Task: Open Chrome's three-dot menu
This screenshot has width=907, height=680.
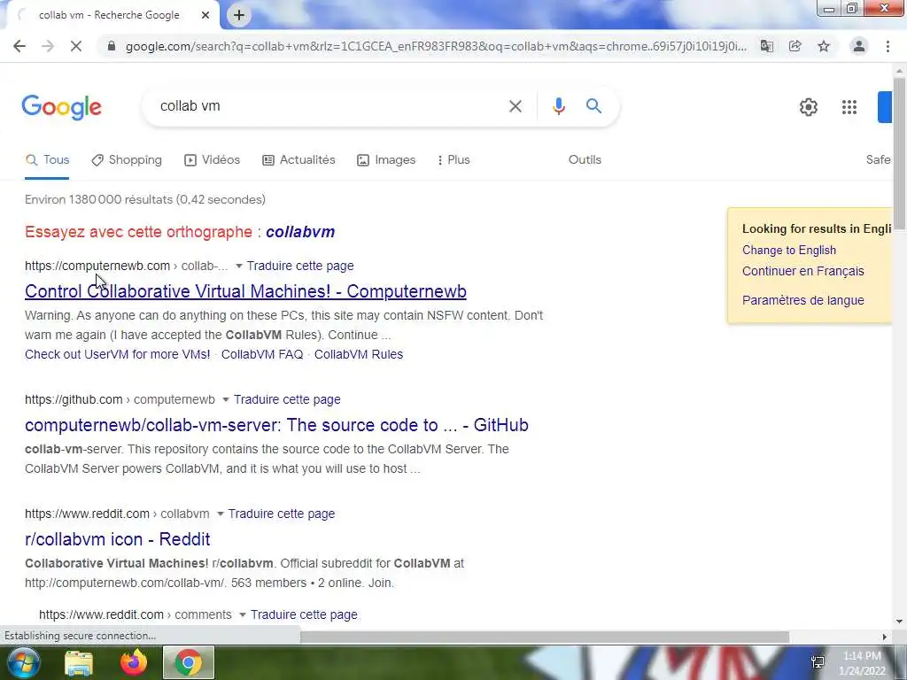Action: 888,46
